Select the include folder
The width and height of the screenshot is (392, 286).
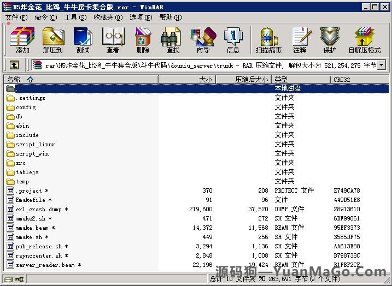[x=22, y=135]
